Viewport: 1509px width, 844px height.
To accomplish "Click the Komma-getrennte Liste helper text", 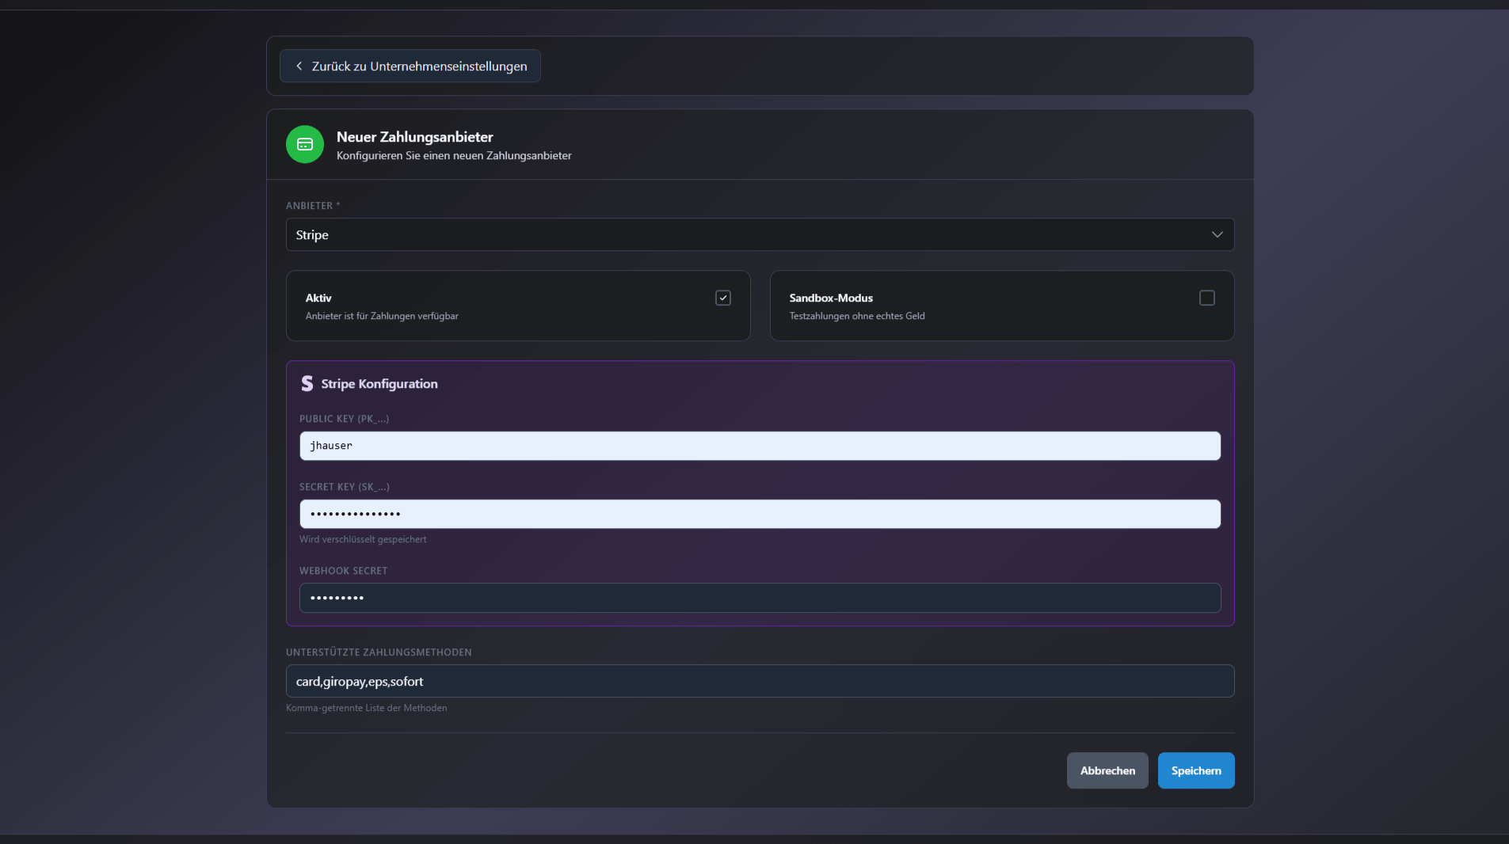I will (x=366, y=708).
